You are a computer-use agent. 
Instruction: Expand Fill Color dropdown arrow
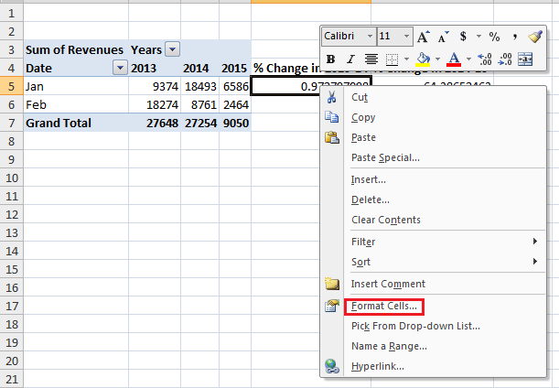[x=438, y=59]
